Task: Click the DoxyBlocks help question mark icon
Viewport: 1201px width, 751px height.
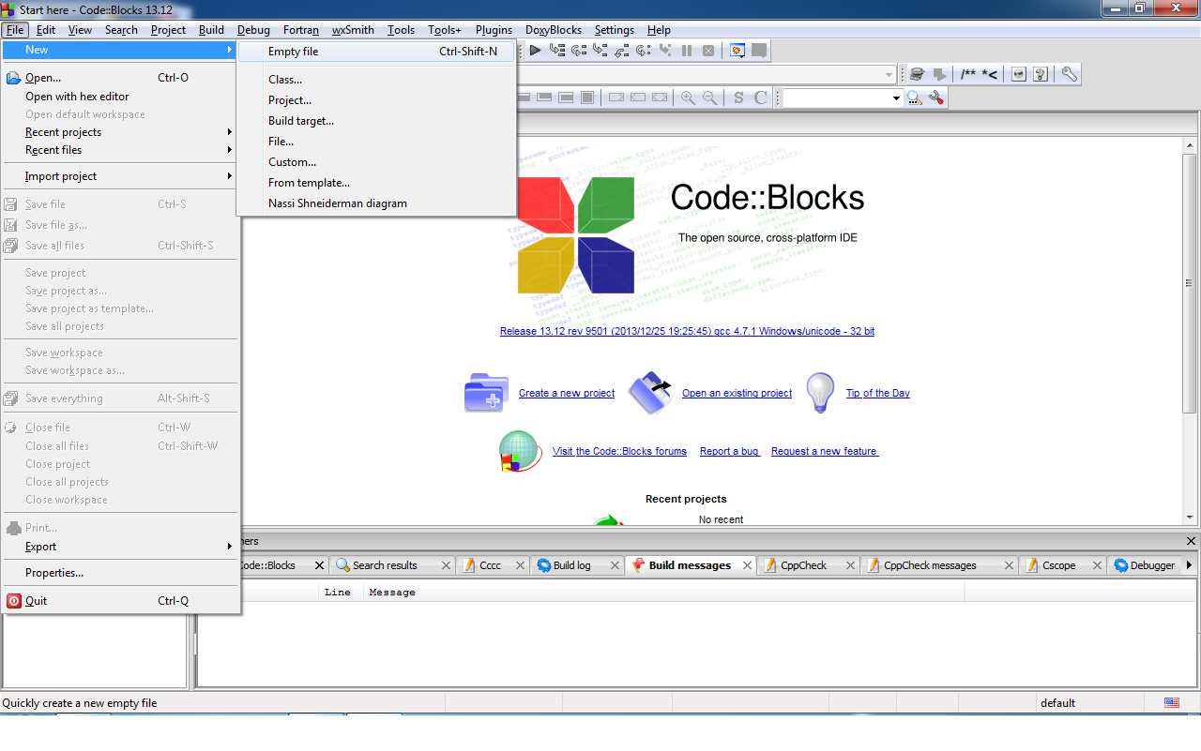Action: 1041,74
